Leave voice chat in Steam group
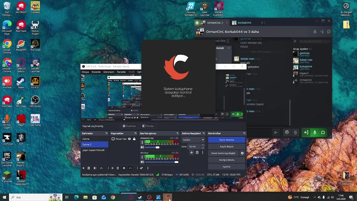This screenshot has height=201, width=357. coord(306,133)
